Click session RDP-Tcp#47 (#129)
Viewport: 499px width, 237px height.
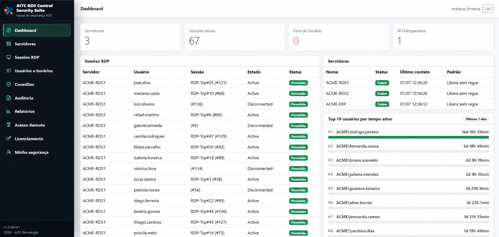click(209, 136)
